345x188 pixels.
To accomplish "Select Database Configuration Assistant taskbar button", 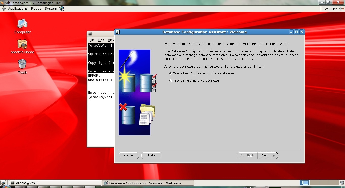I will [x=148, y=183].
